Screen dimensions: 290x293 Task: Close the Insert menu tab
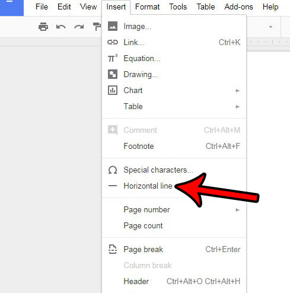coord(116,7)
